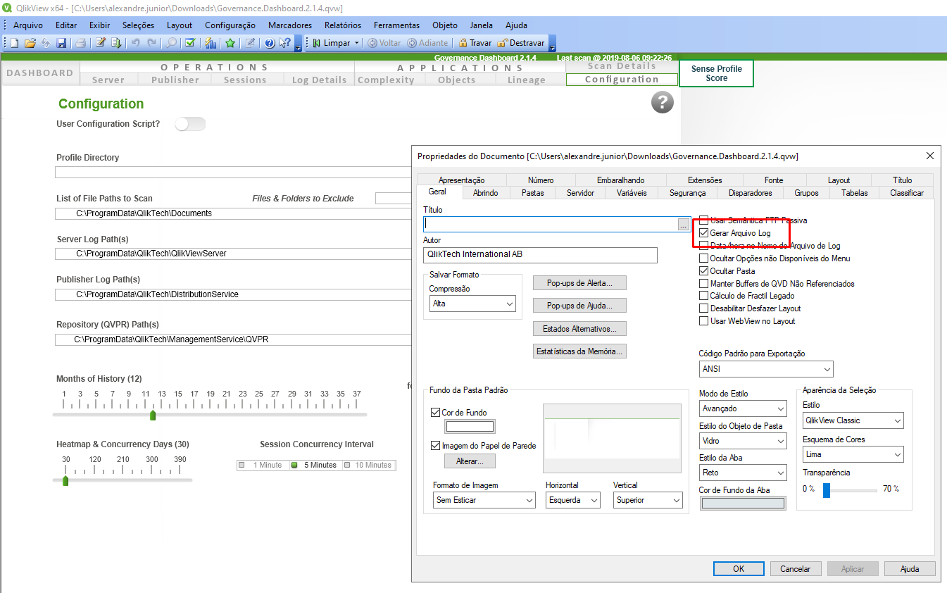Click the Save (floppy disk) toolbar icon
Viewport: 947px width, 593px height.
coord(61,43)
